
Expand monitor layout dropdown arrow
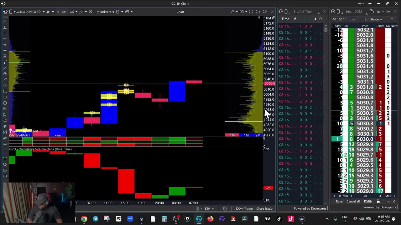[x=76, y=12]
